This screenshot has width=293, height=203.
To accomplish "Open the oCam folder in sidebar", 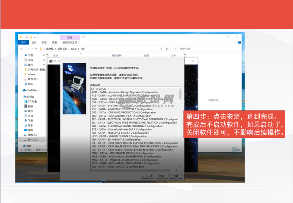I will [x=30, y=74].
